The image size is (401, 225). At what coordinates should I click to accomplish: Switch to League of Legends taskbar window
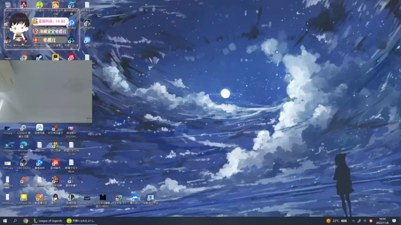click(x=48, y=220)
